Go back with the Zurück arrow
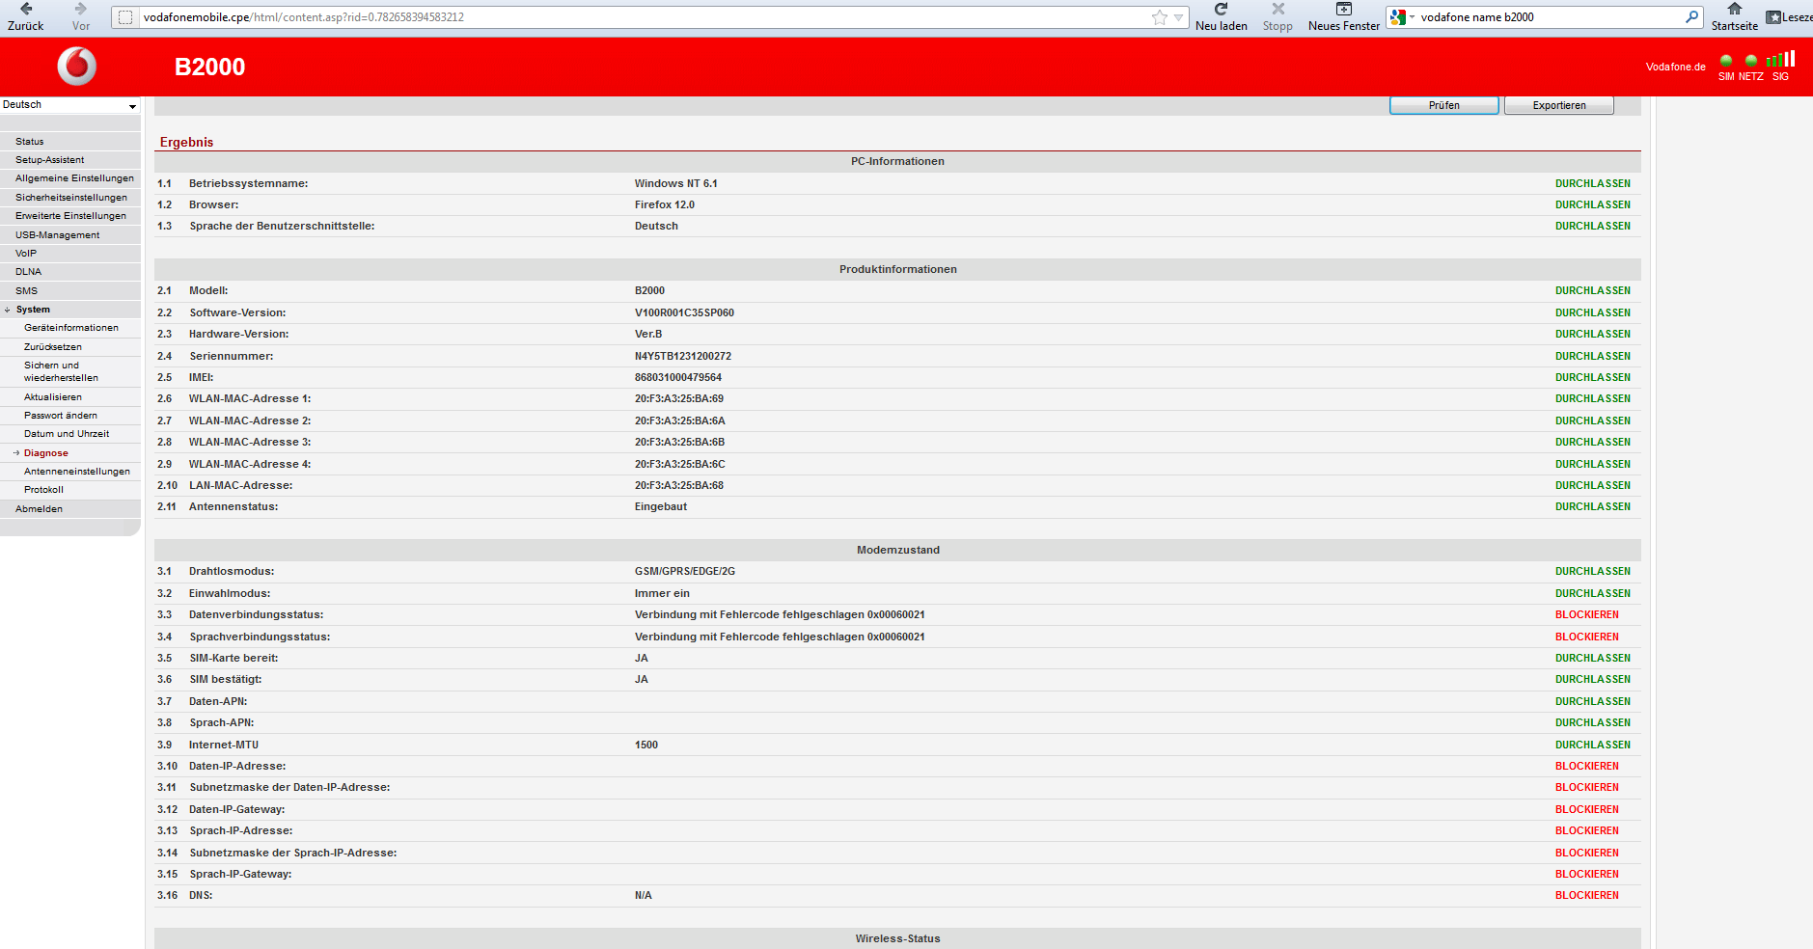The image size is (1813, 949). 26,10
